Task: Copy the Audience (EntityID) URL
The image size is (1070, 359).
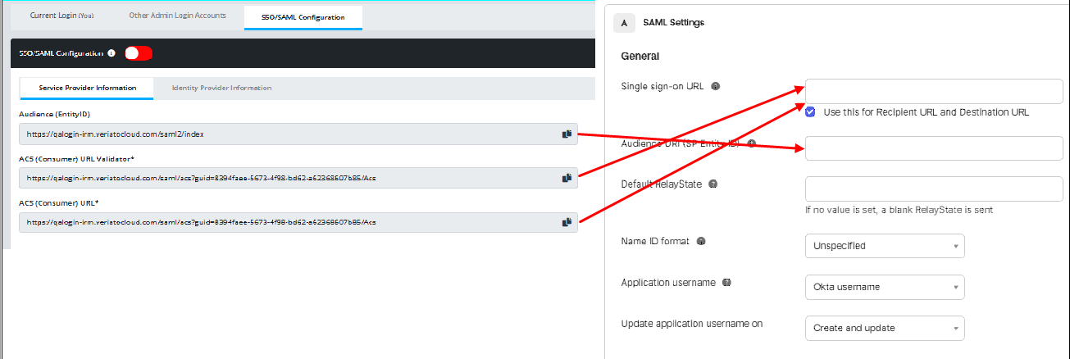Action: [567, 134]
